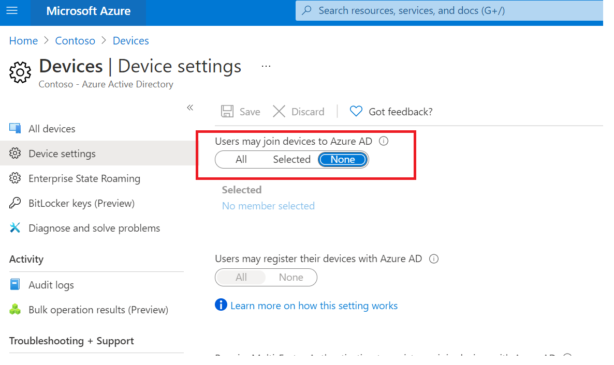Click the None pill on the join slider
Screen dimensions: 614x365
pos(343,159)
